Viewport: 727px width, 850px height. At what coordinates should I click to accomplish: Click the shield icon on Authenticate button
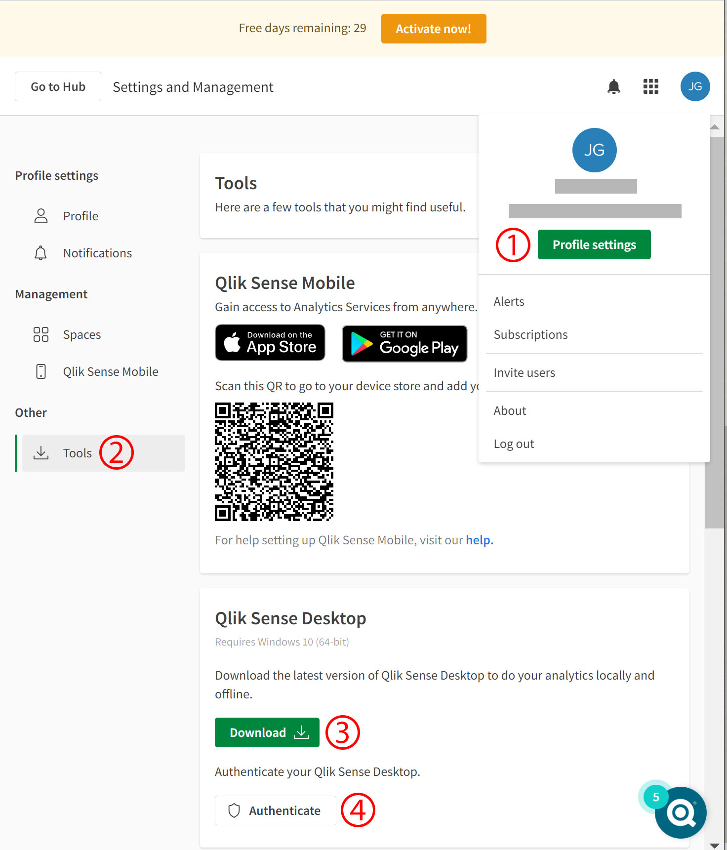(234, 810)
